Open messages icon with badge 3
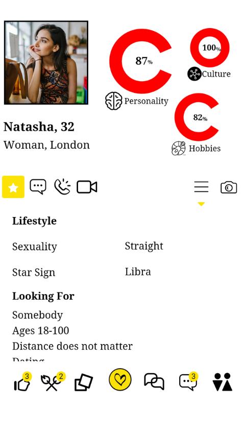This screenshot has width=245, height=436. [x=188, y=381]
